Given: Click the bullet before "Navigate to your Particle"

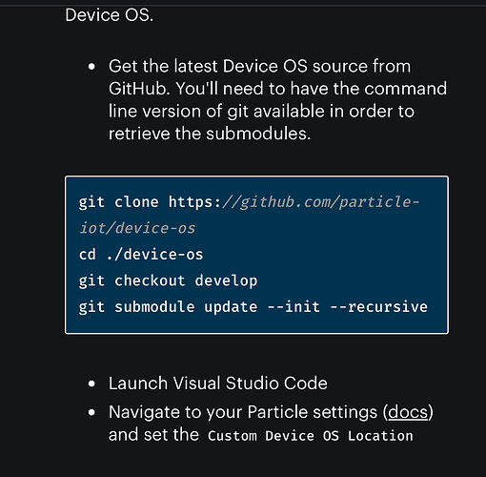Looking at the screenshot, I should (91, 413).
